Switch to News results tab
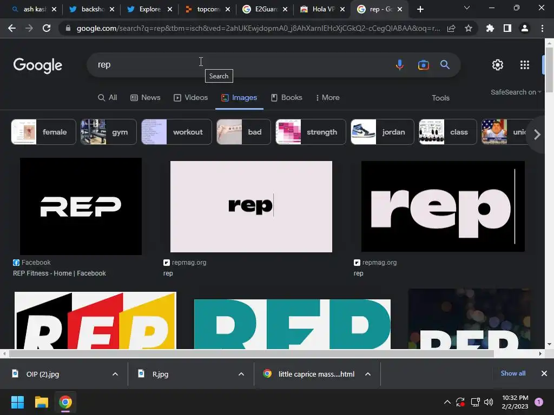 click(145, 97)
